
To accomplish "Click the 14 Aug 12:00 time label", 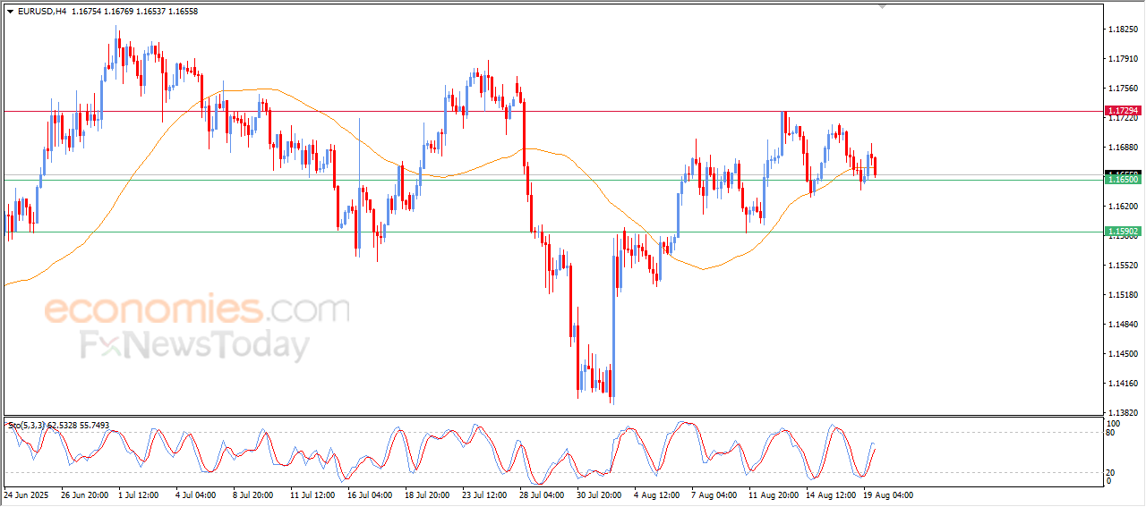I will tap(830, 494).
